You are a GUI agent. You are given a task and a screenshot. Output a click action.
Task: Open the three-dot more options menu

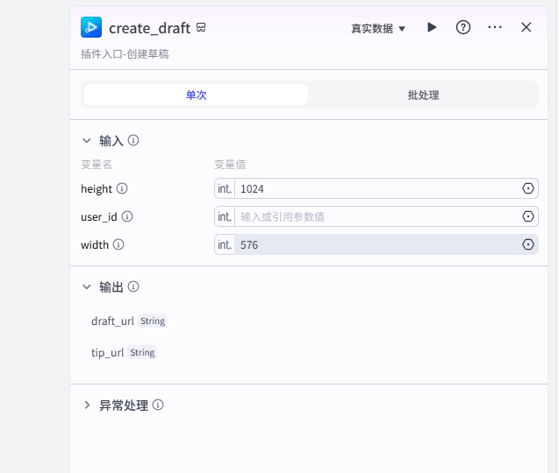pos(495,27)
